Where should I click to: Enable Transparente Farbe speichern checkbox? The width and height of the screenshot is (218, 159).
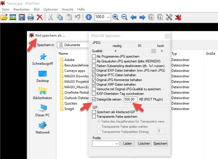(x=94, y=117)
